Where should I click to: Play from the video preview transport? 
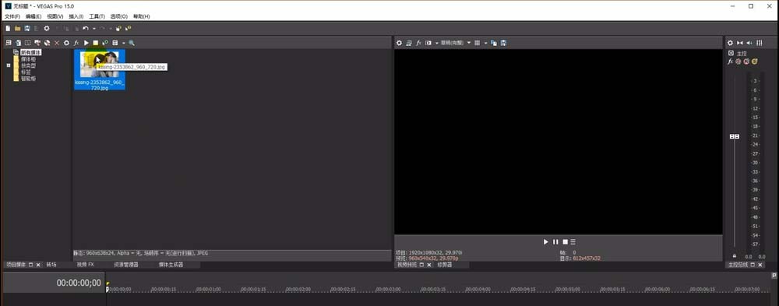(546, 242)
